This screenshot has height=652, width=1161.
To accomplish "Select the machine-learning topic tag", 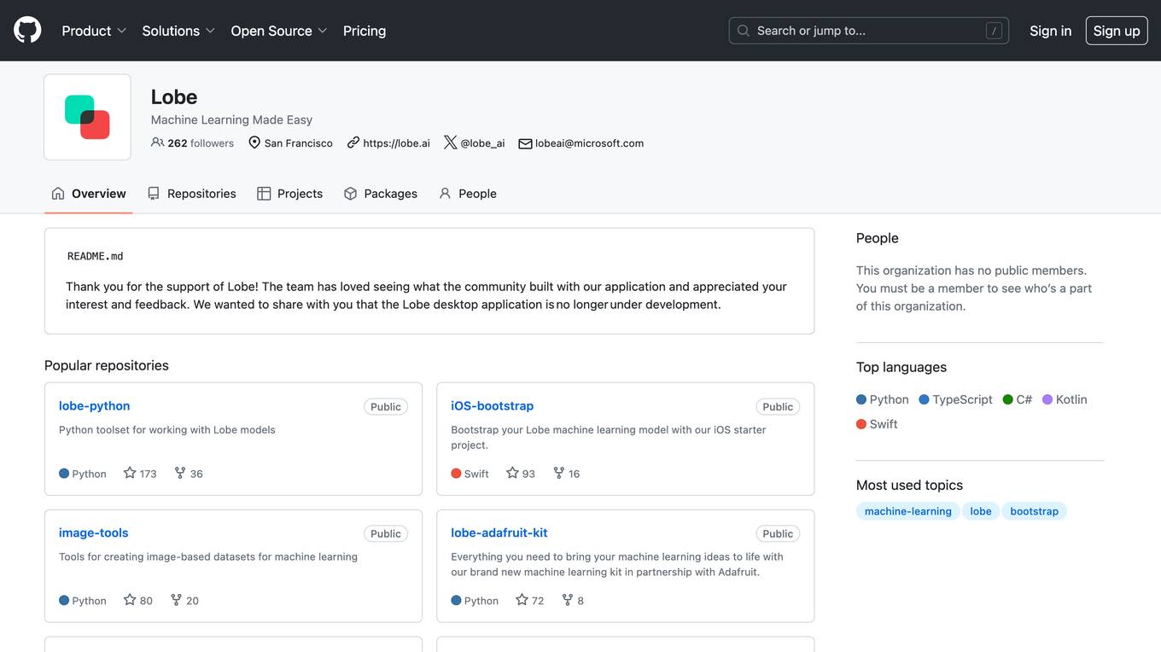I will click(907, 511).
